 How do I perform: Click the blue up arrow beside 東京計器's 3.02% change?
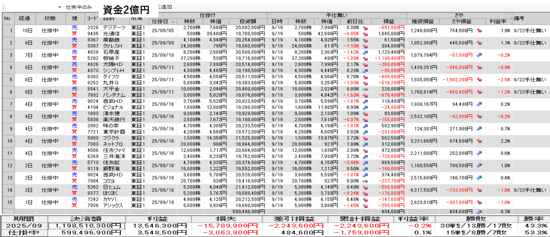(x=365, y=132)
